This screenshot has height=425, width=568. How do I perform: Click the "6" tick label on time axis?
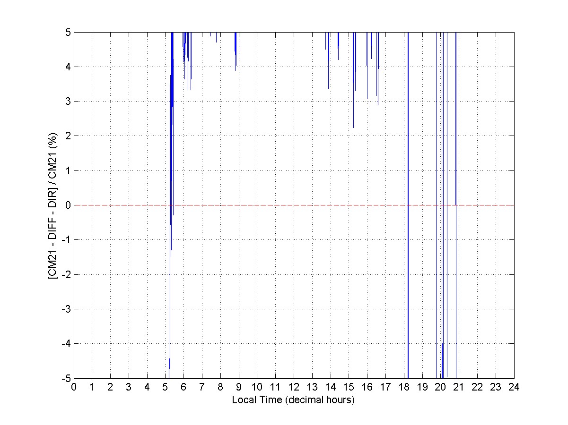pos(184,387)
